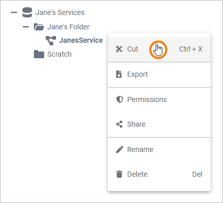The image size is (223, 203).
Task: Collapse the Jane's Folder node
Action: 26,27
